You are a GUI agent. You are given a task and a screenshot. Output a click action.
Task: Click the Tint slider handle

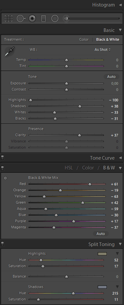[x=66, y=66]
